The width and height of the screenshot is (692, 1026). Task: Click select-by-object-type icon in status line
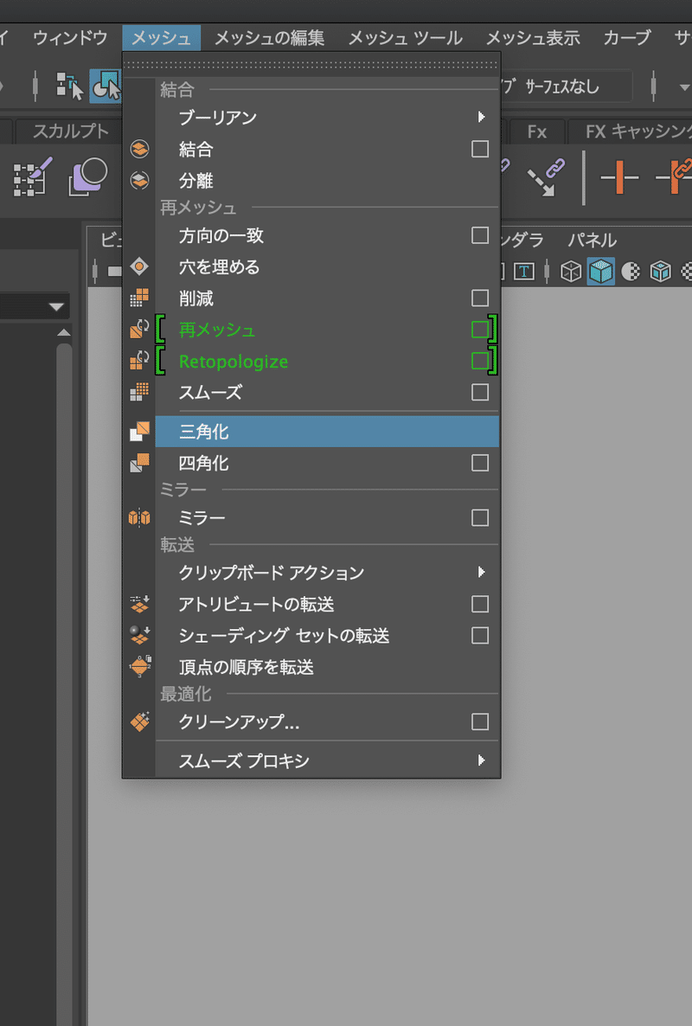[x=106, y=86]
